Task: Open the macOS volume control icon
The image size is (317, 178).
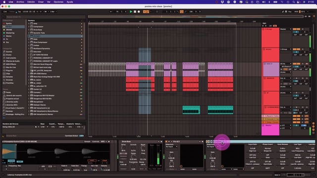Action: click(264, 2)
